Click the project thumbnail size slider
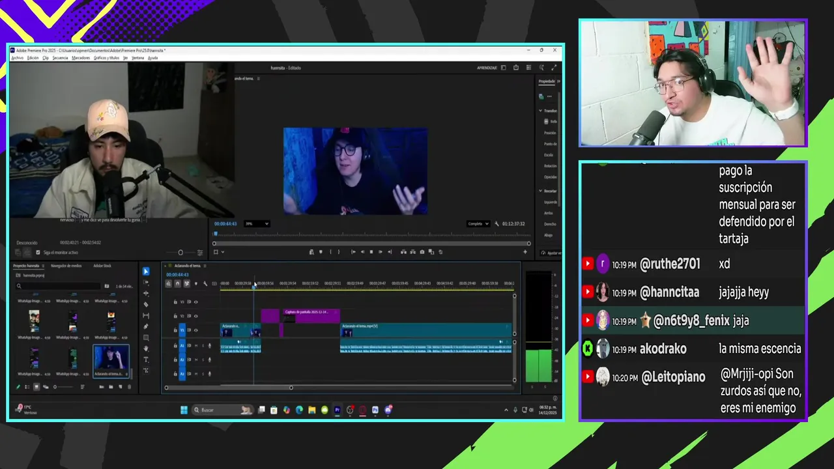 (55, 387)
